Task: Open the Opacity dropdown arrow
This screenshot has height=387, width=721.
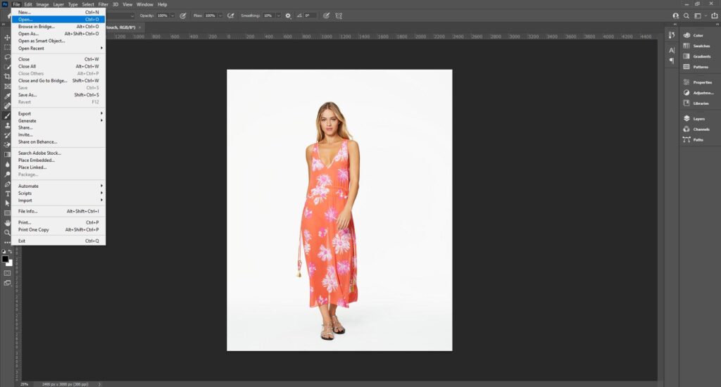Action: [173, 15]
